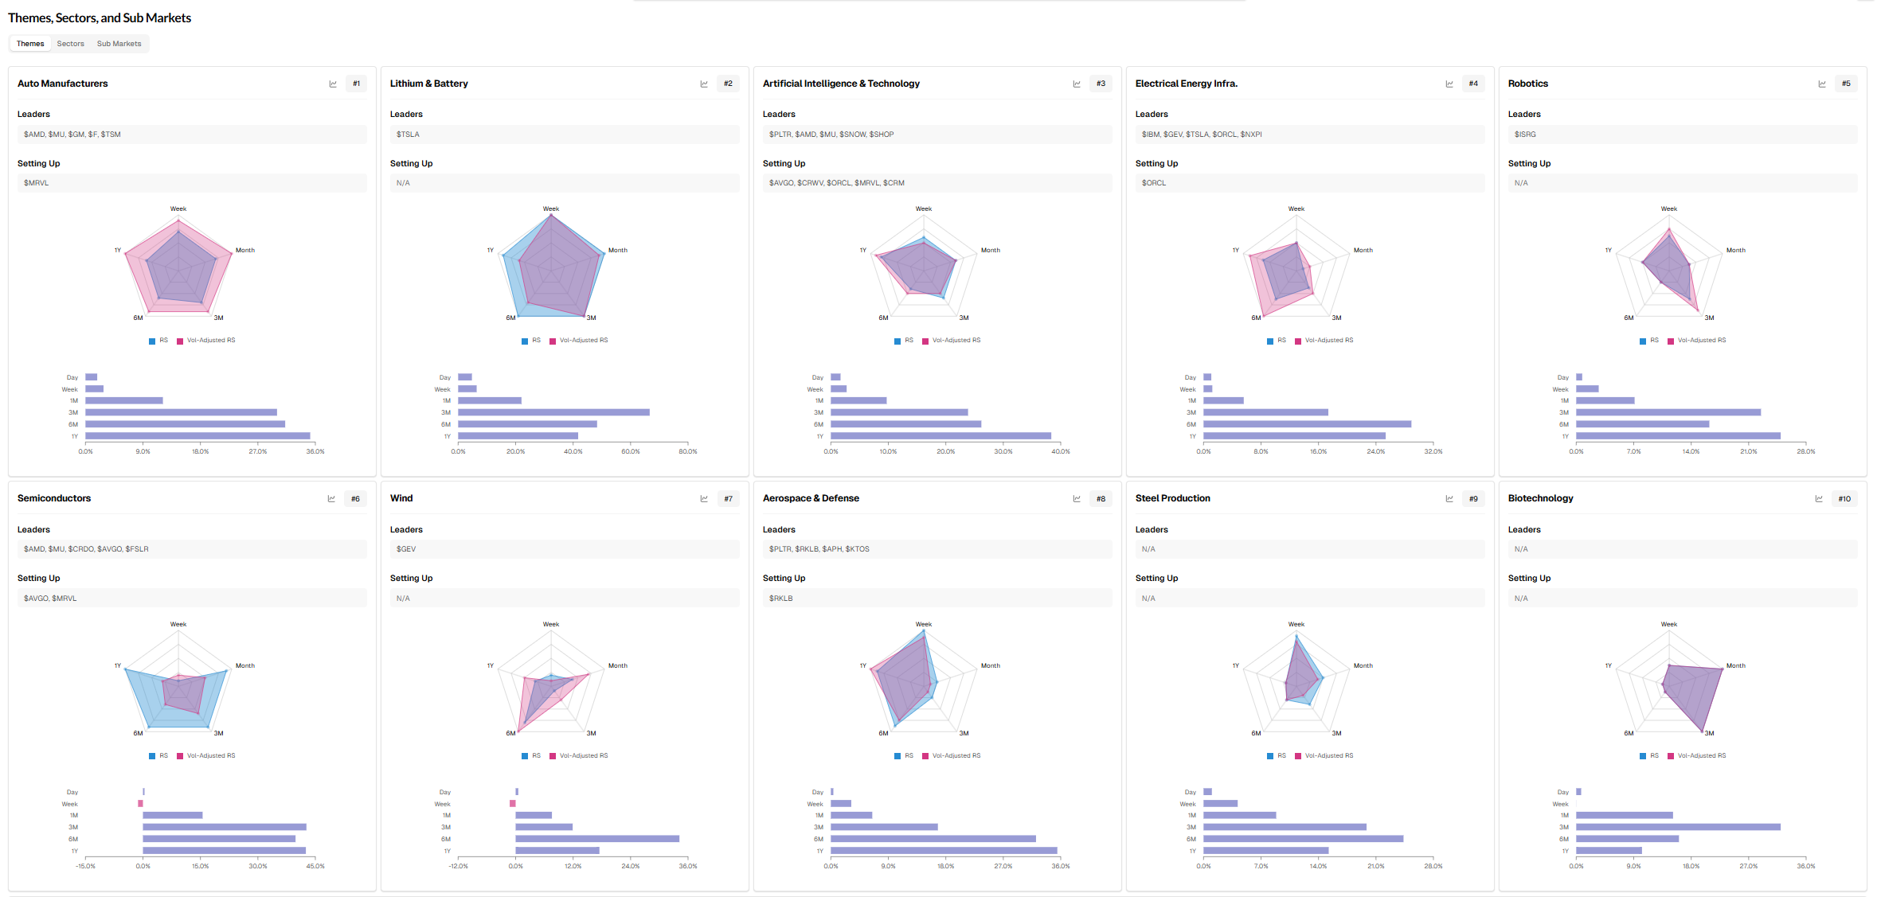This screenshot has height=897, width=1877.
Task: Open chart icon for Lithium & Battery
Action: click(x=704, y=84)
